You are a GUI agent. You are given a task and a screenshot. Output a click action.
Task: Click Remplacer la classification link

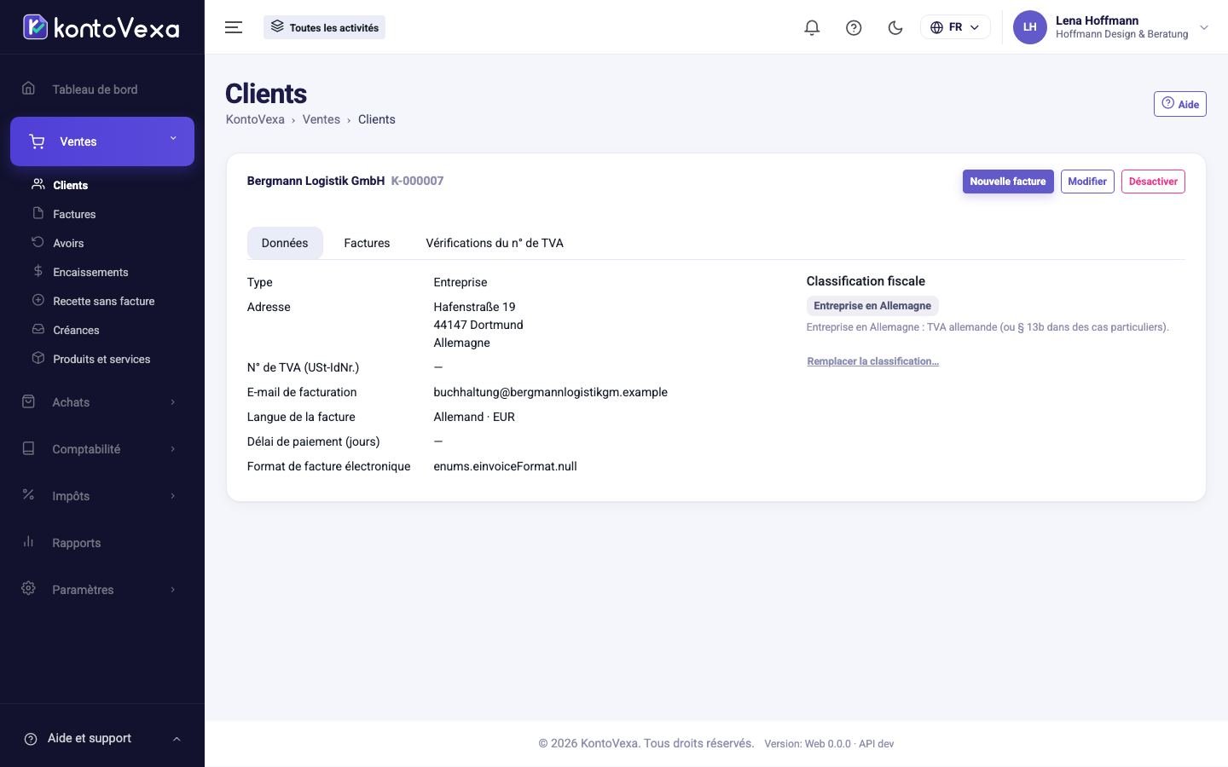[x=872, y=361]
